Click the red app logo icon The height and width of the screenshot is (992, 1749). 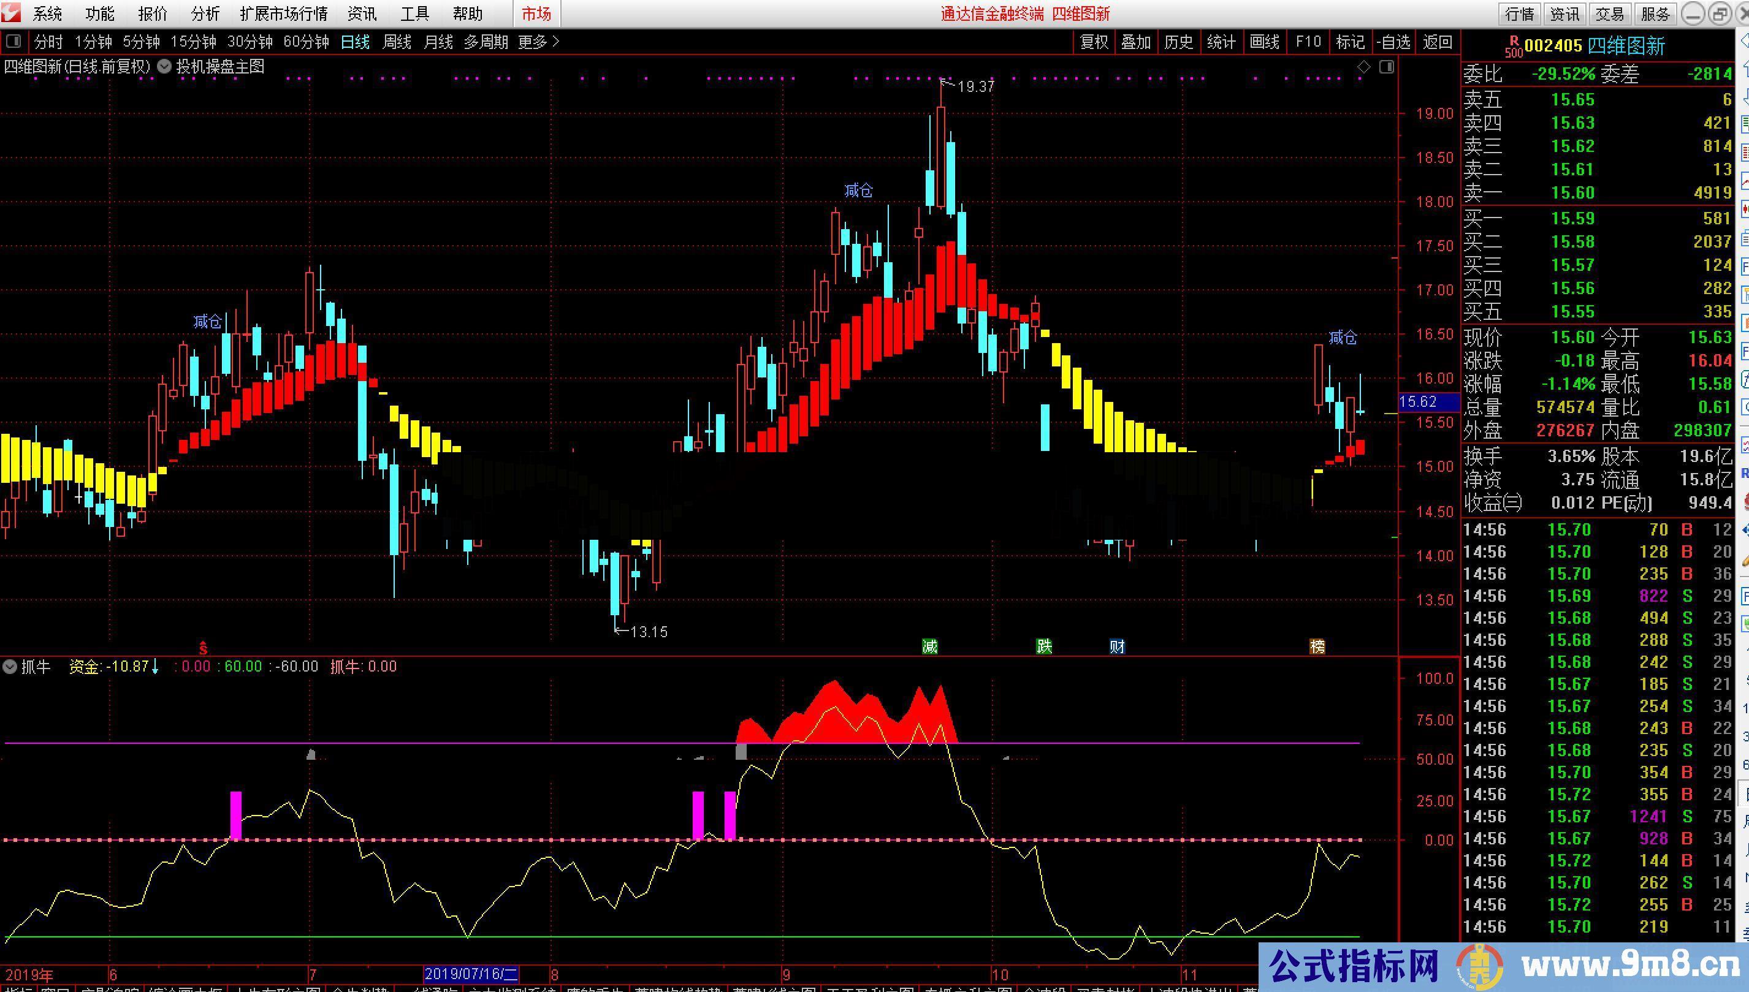(12, 12)
